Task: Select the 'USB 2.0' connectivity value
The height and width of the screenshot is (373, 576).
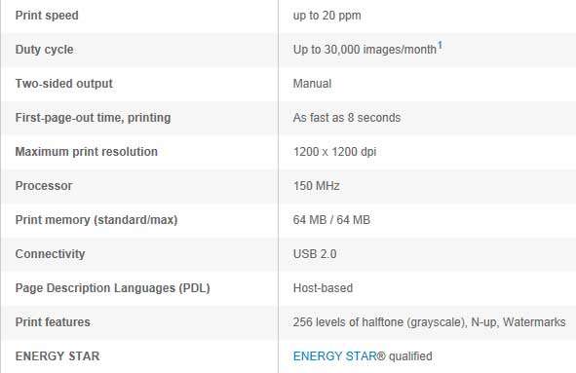Action: (x=315, y=254)
